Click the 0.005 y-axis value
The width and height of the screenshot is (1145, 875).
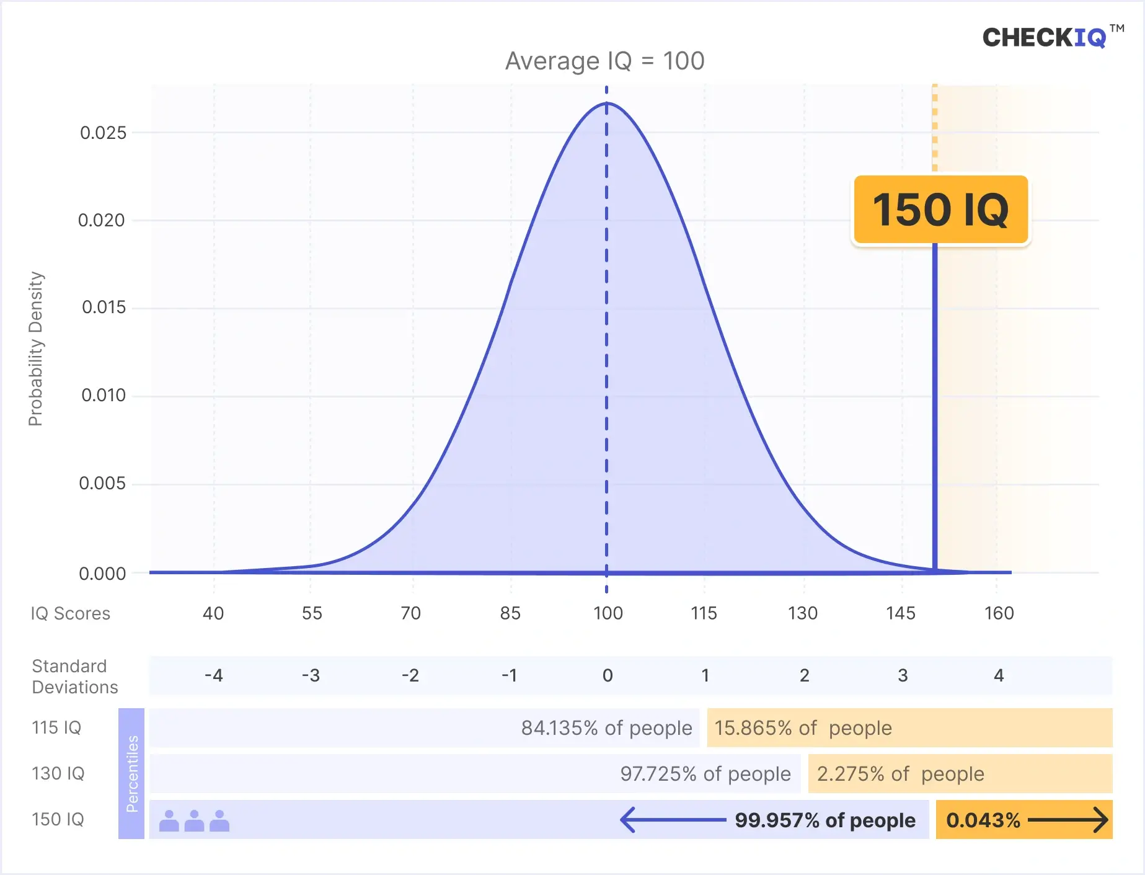(102, 483)
